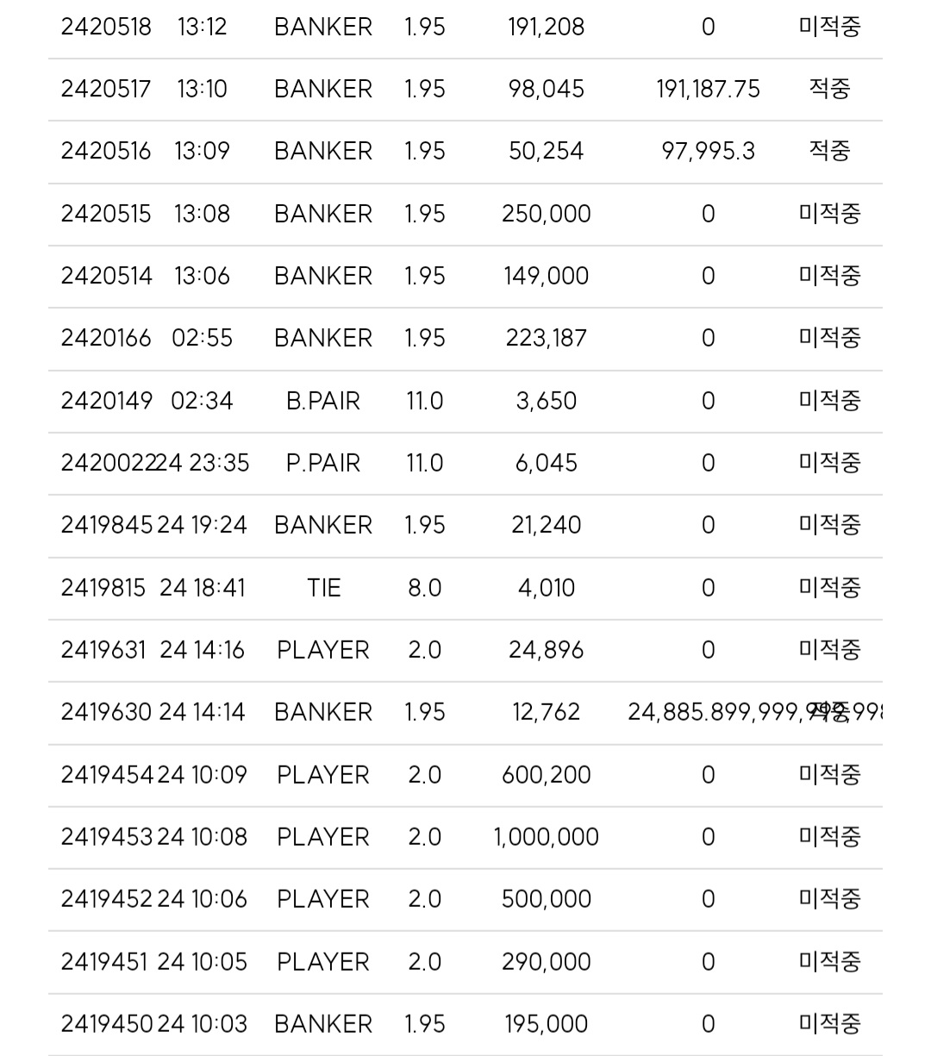Click the 1,000,000 bet amount
Viewport: 931px width, 1056px height.
pyautogui.click(x=547, y=837)
